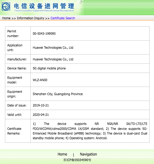Image resolution: width=154 pixels, height=164 pixels.
Task: Click the 'Device Name:' label cell
Action: coord(18,68)
